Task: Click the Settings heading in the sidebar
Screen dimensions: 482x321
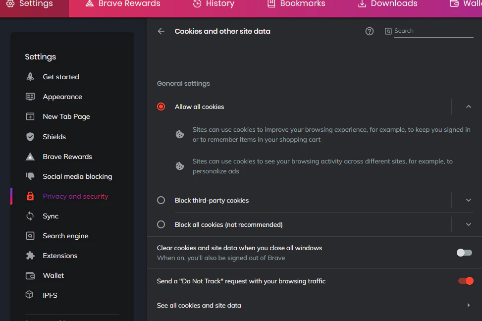Action: pos(40,57)
